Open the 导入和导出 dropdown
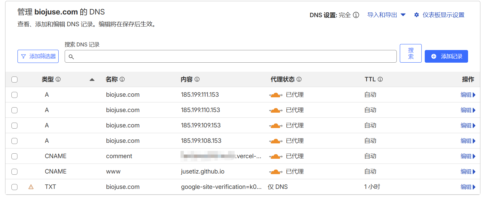 coord(386,15)
